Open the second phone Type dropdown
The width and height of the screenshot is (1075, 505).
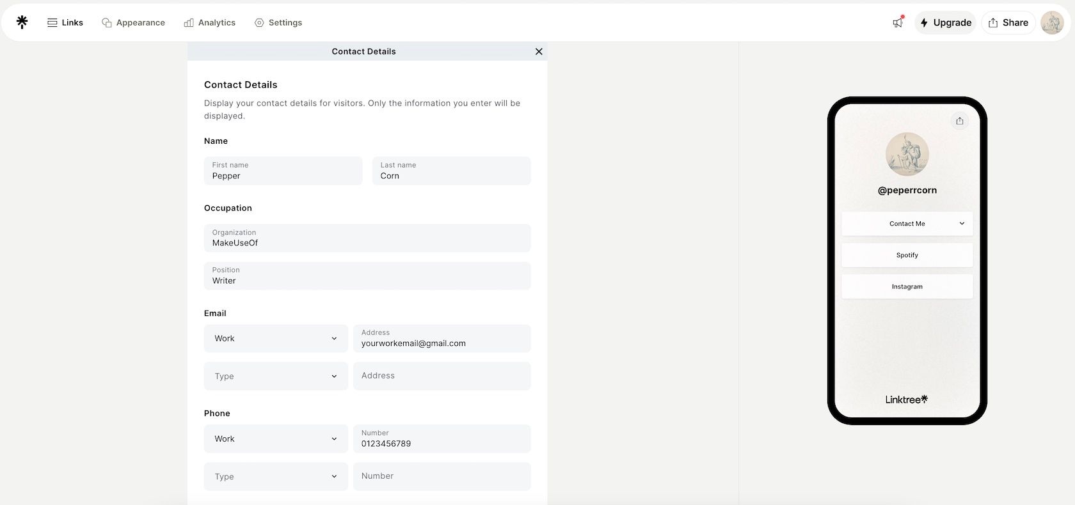click(276, 476)
